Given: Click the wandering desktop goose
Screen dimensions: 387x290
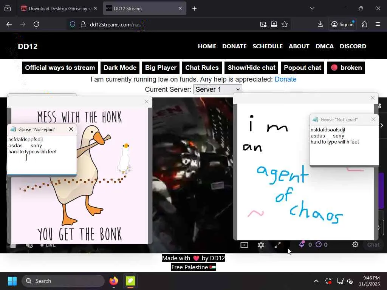Looking at the screenshot, I should coord(124,158).
